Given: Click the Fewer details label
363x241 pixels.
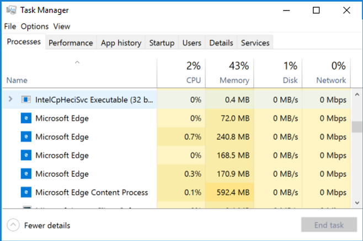Looking at the screenshot, I should pos(47,225).
